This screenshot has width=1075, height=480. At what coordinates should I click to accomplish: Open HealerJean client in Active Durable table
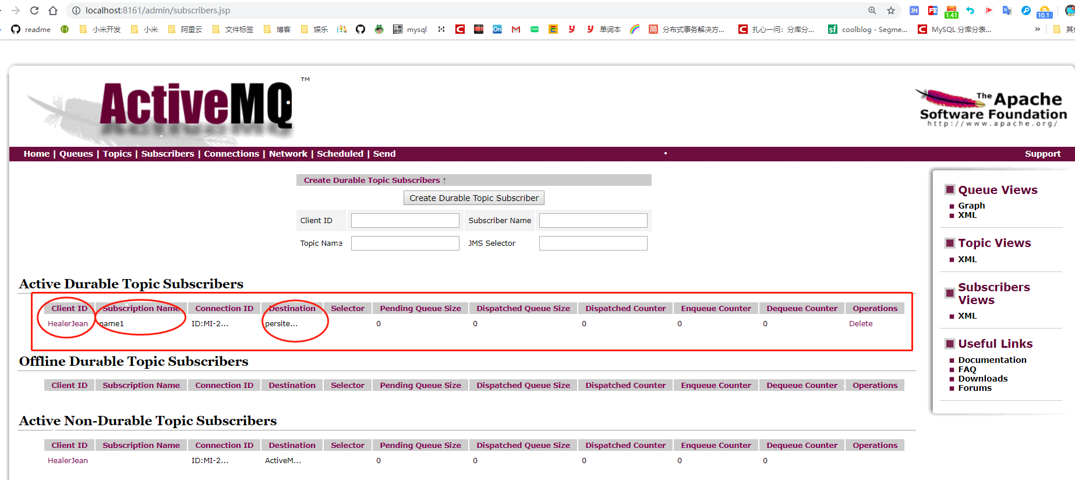(x=68, y=324)
